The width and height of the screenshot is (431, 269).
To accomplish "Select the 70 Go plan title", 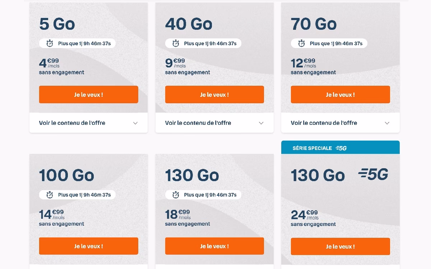I will pyautogui.click(x=314, y=24).
